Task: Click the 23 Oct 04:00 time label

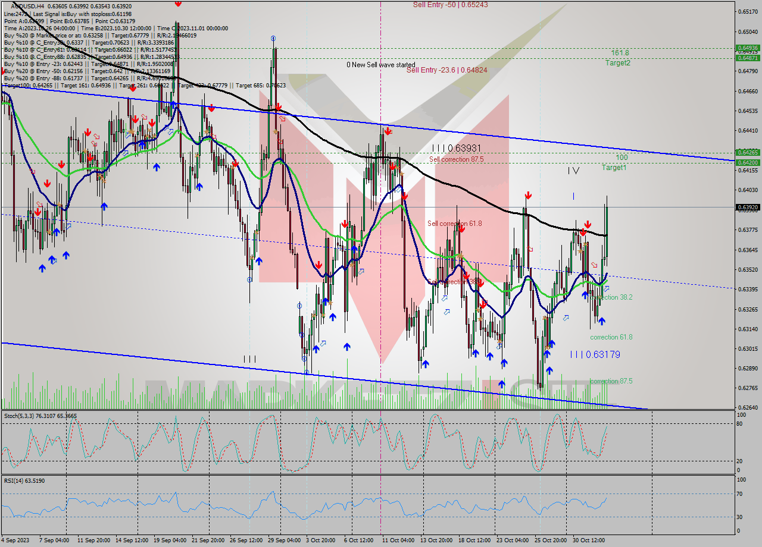Action: click(x=513, y=540)
